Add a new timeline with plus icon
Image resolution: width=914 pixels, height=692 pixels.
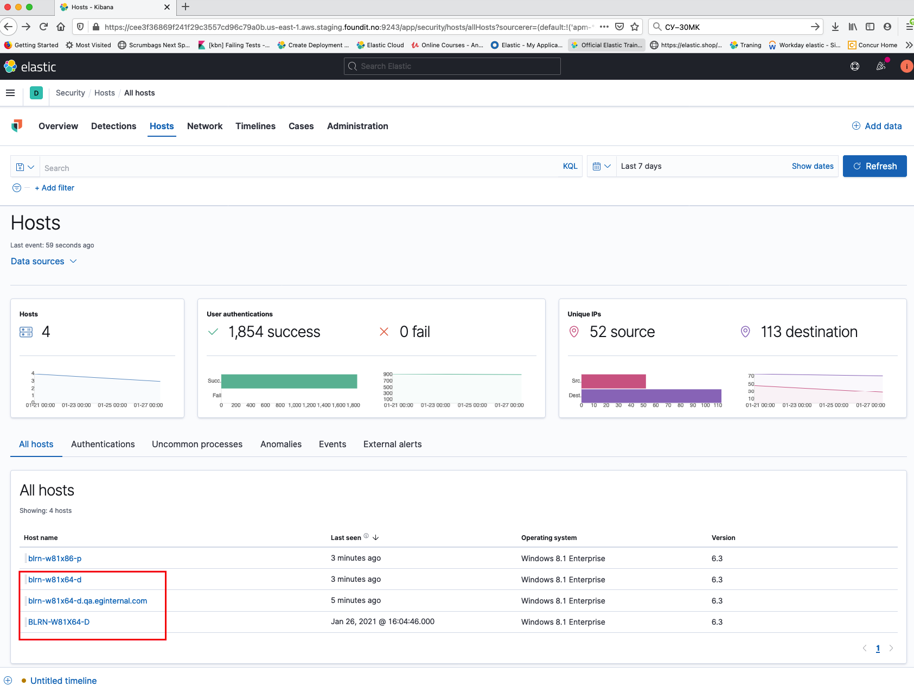coord(8,681)
